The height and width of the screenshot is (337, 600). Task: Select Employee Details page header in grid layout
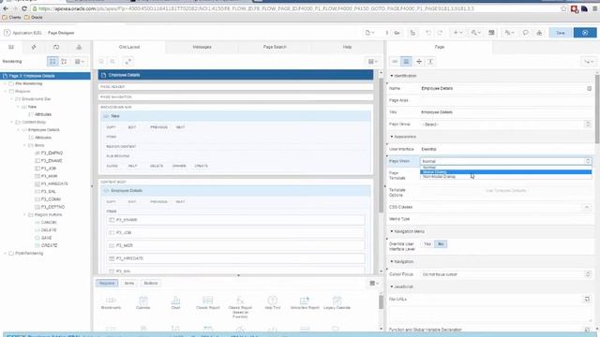235,75
